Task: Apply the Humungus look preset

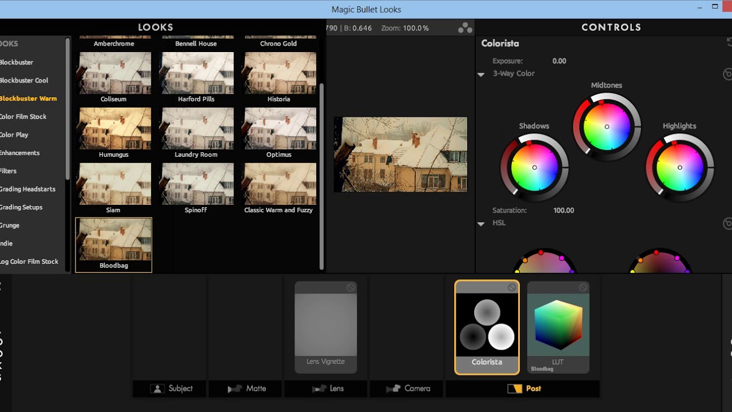Action: 115,133
